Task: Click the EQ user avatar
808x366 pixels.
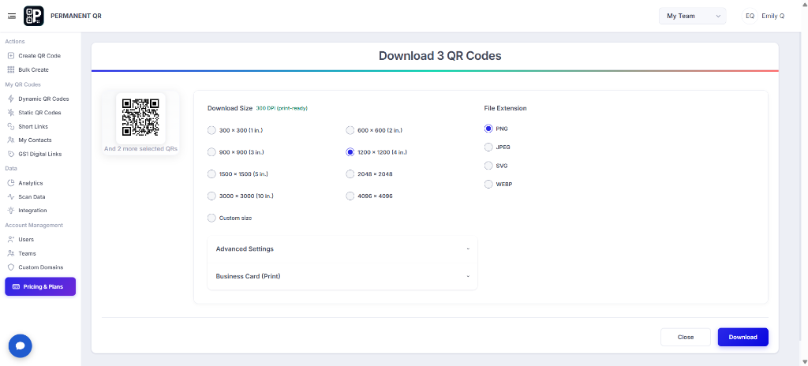Action: (x=750, y=16)
